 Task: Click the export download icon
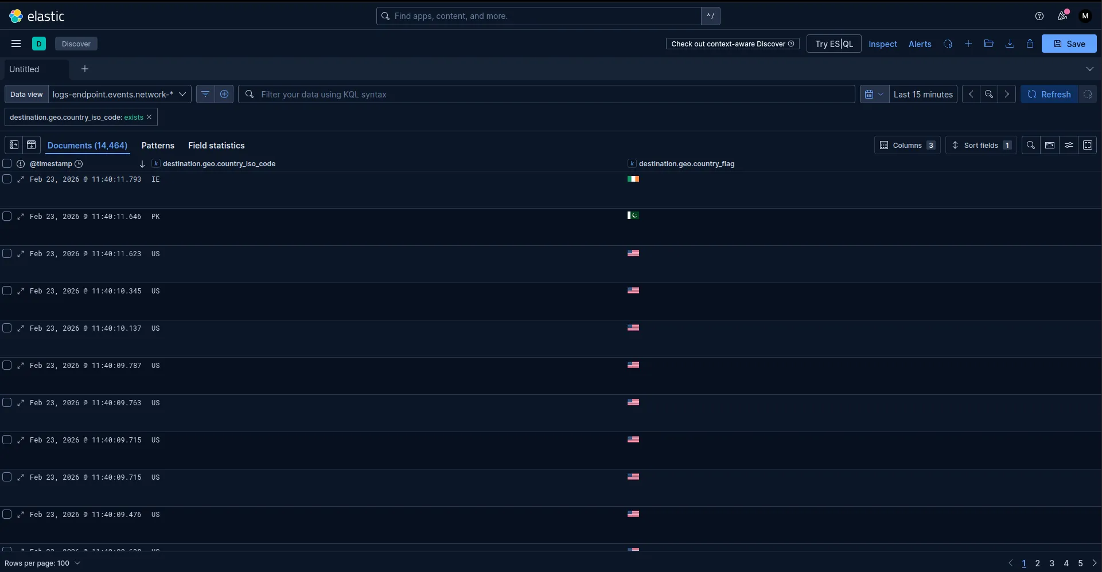click(x=1010, y=44)
